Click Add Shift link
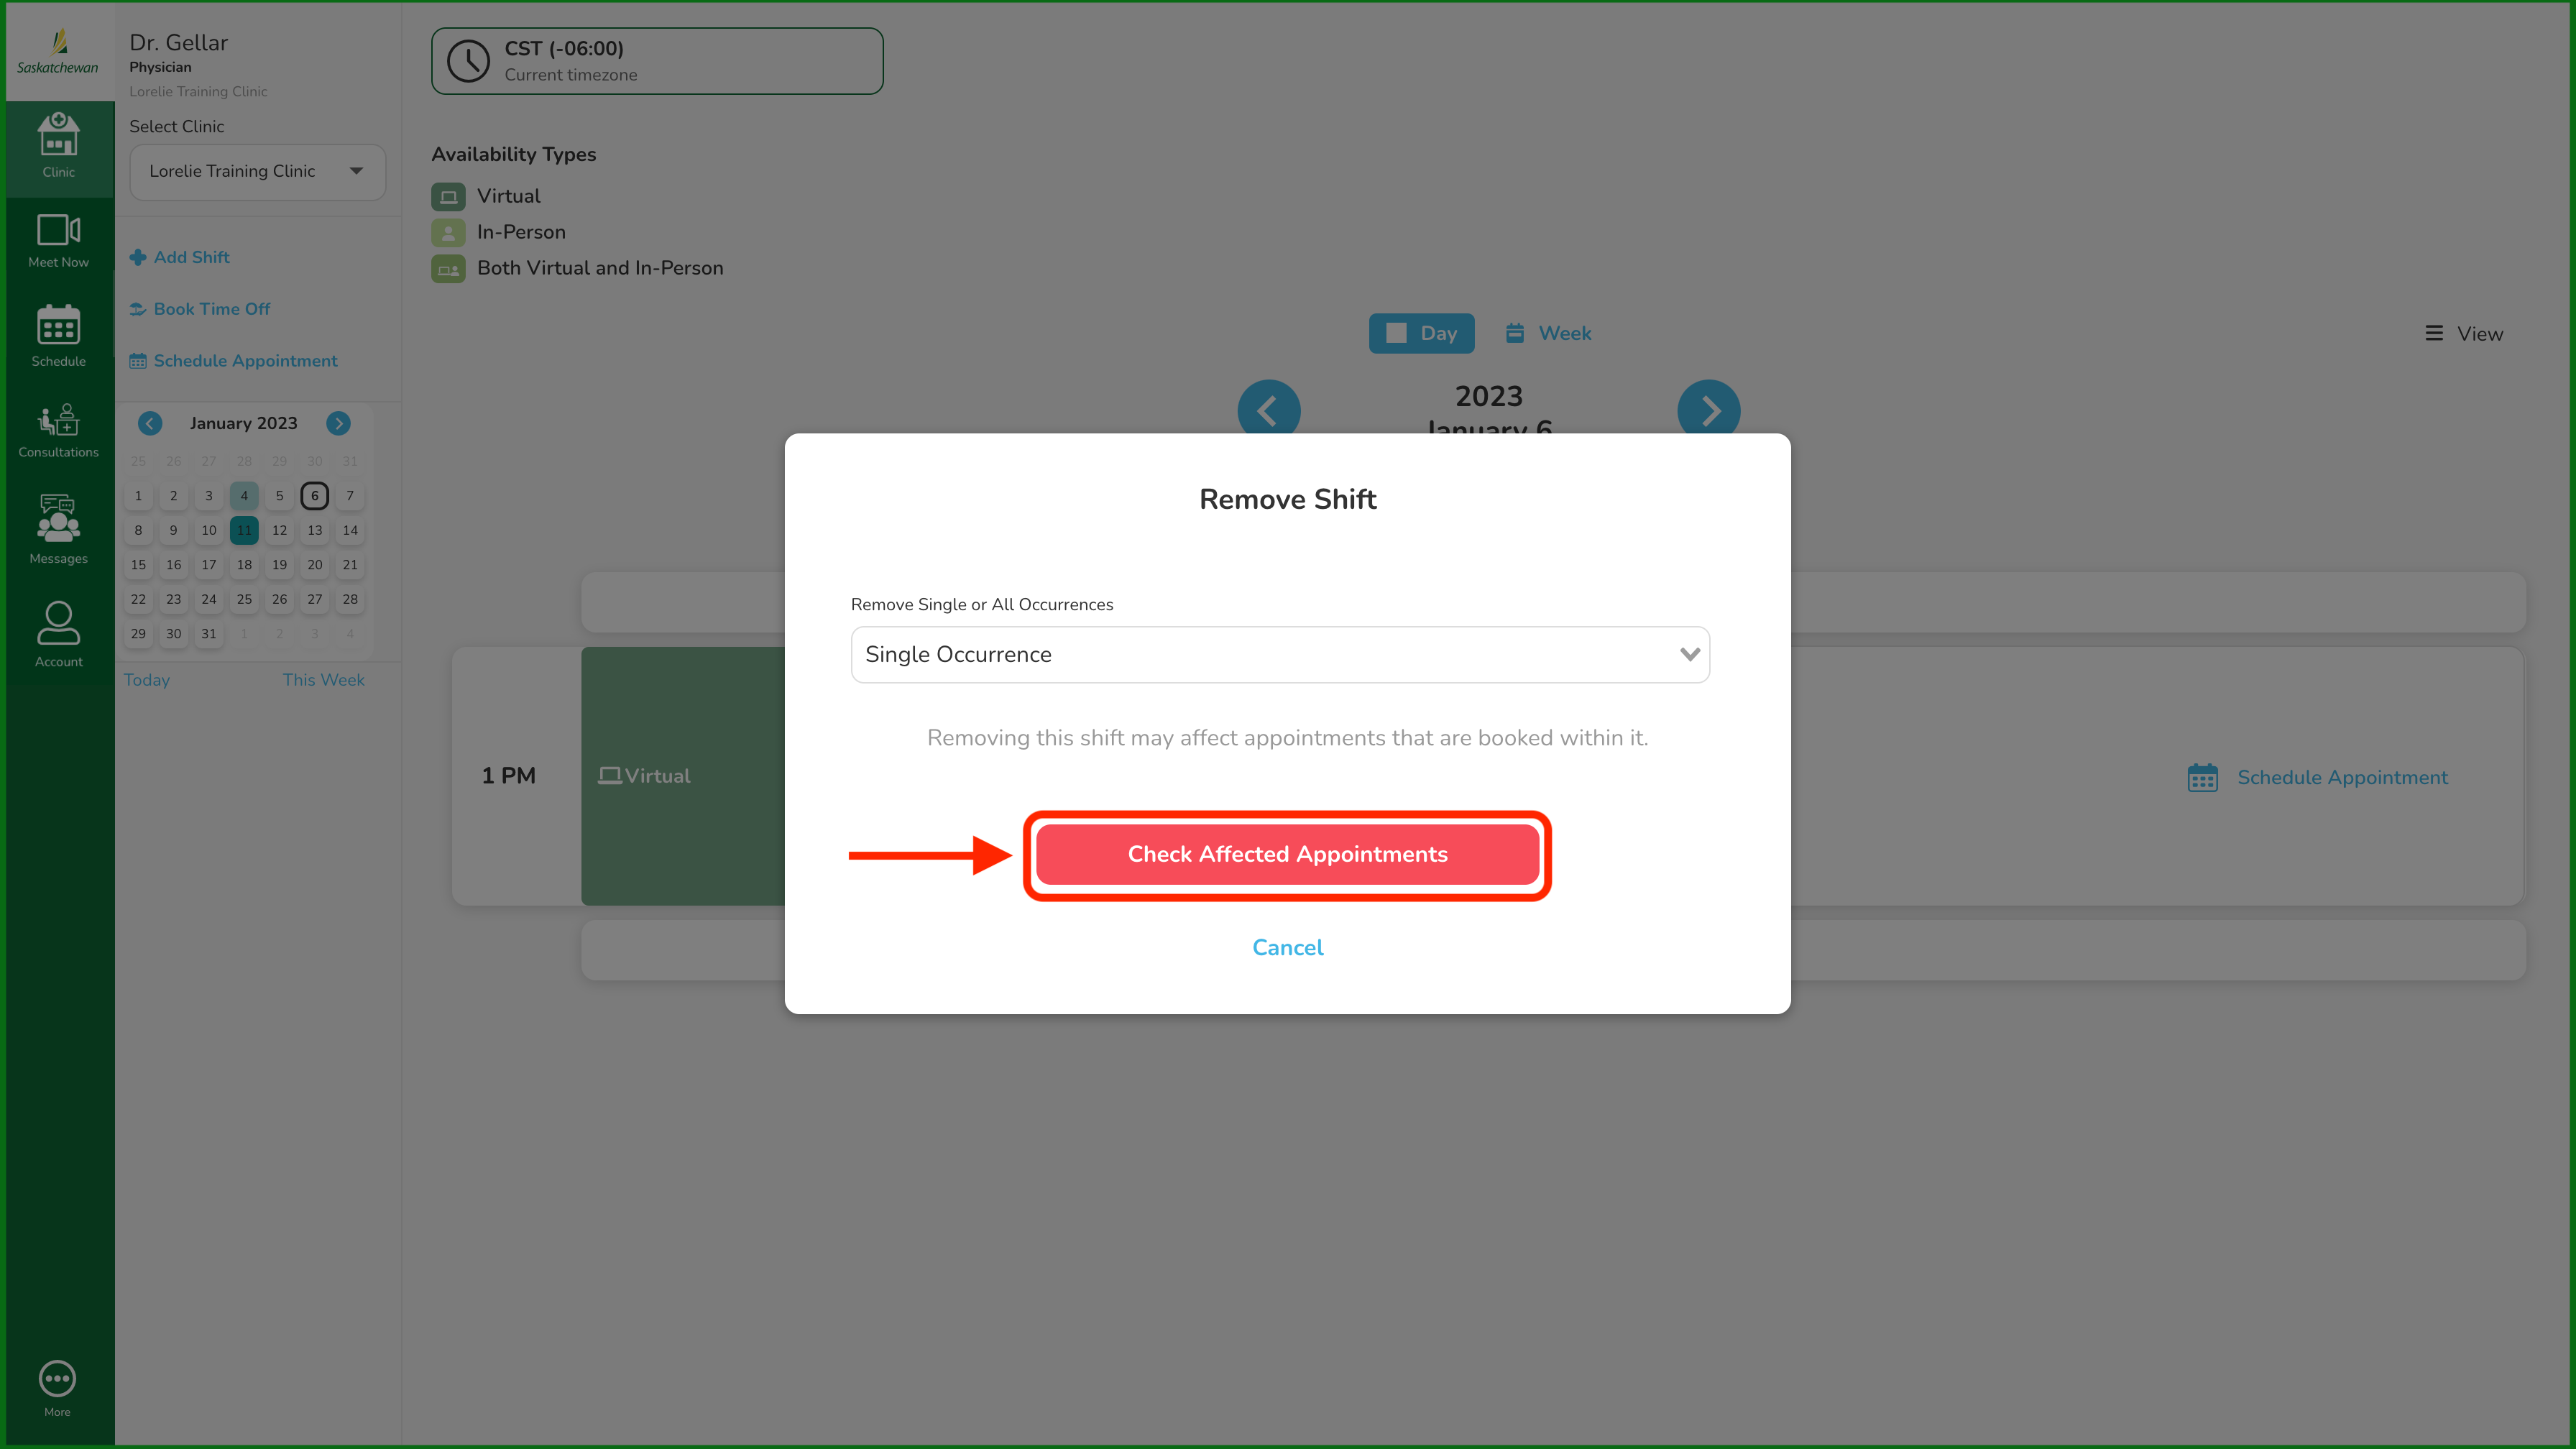This screenshot has width=2576, height=1449. (180, 257)
